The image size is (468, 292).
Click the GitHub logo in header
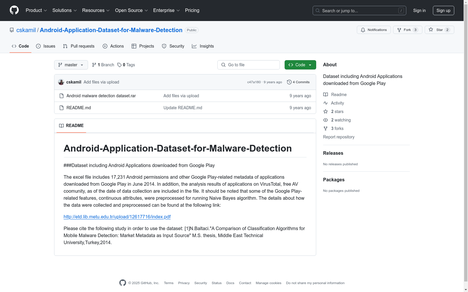tap(14, 10)
